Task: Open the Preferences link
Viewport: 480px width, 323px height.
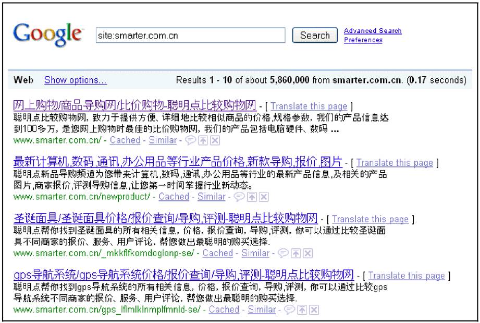Action: [x=363, y=40]
